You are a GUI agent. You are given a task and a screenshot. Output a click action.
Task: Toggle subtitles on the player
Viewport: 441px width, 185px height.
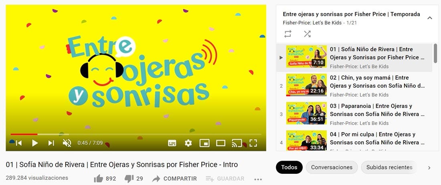pos(172,143)
